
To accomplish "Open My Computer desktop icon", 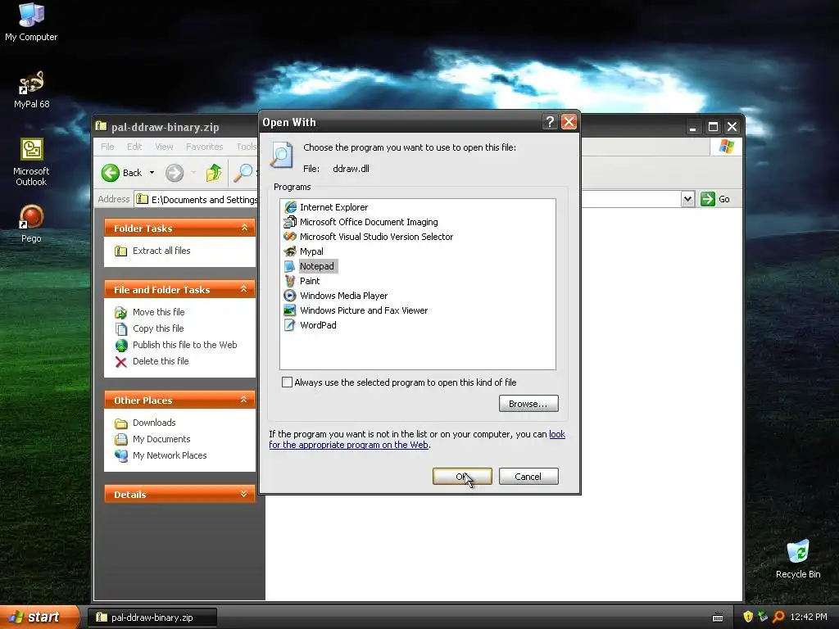I will [x=31, y=21].
